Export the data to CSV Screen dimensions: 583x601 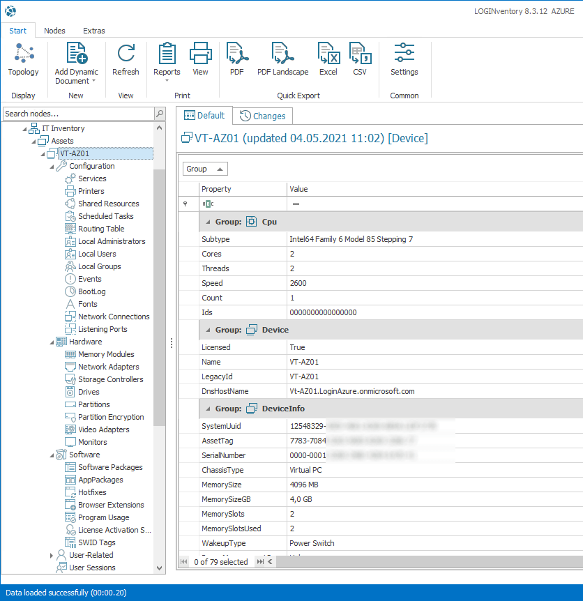360,59
